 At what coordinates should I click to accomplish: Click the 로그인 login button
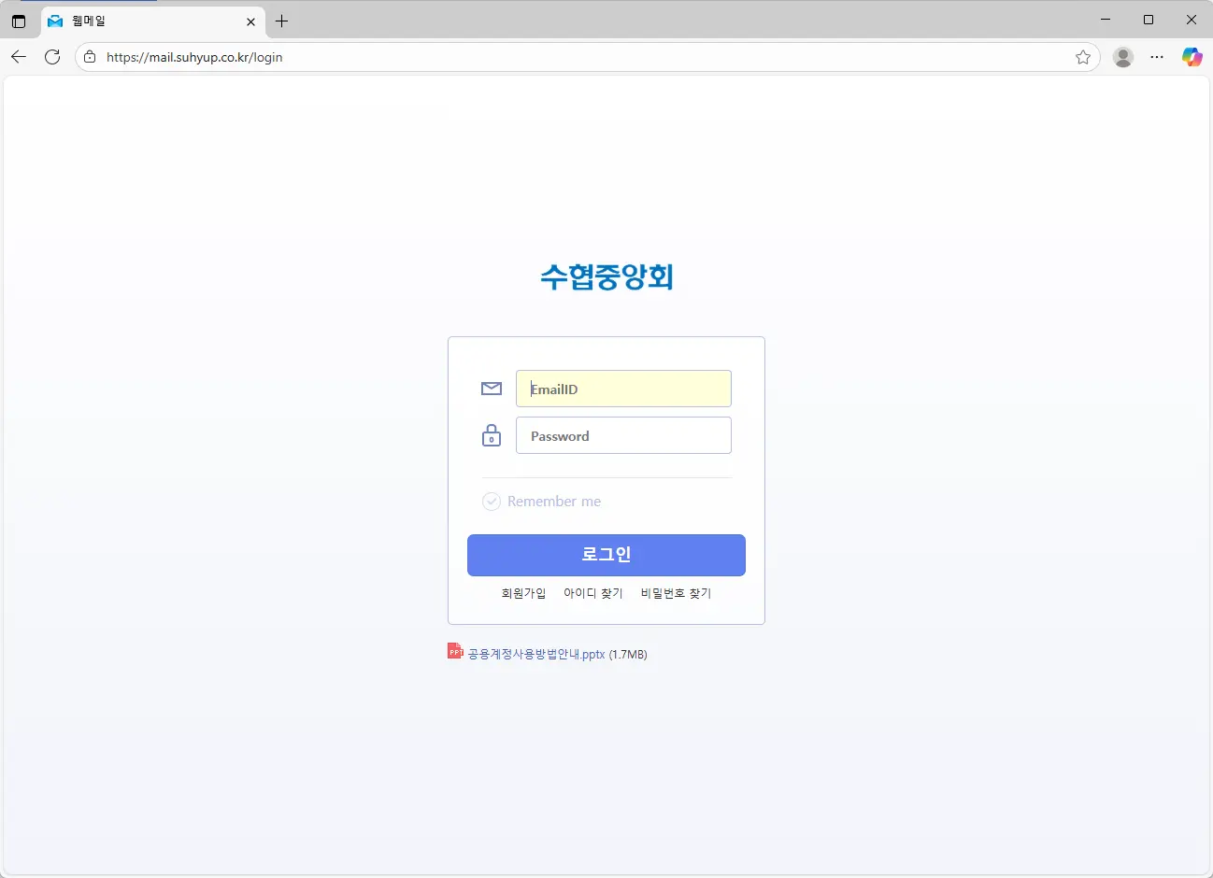(x=606, y=554)
